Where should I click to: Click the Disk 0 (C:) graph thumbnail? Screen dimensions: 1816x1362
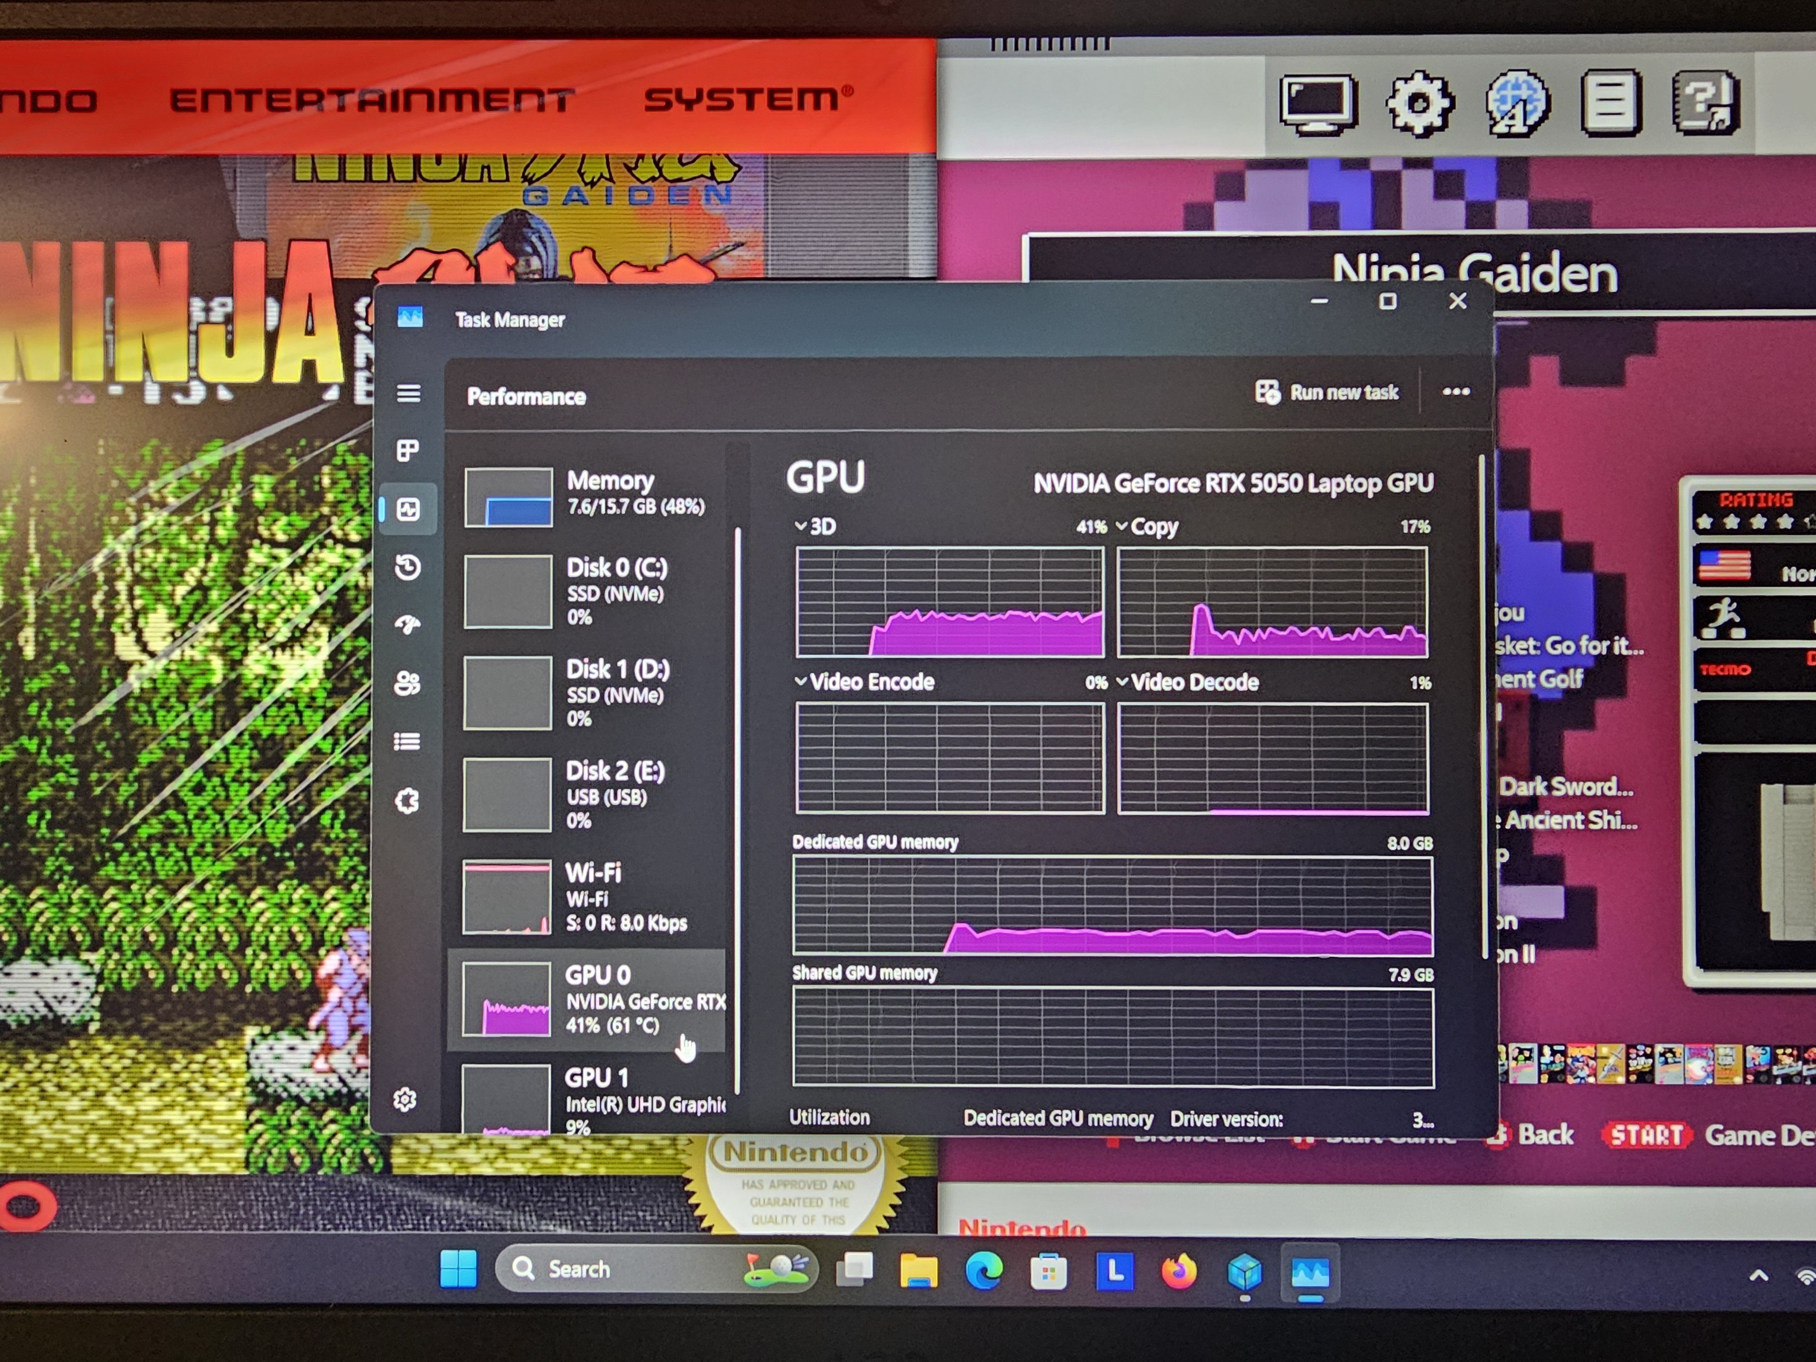click(x=508, y=591)
